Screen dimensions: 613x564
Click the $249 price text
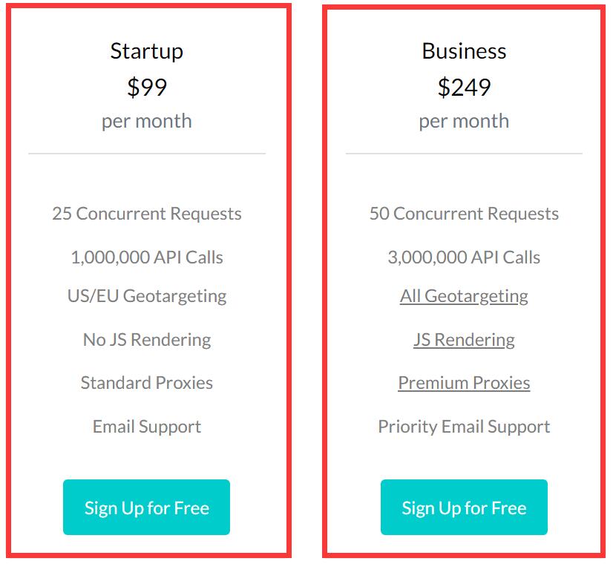tap(464, 85)
